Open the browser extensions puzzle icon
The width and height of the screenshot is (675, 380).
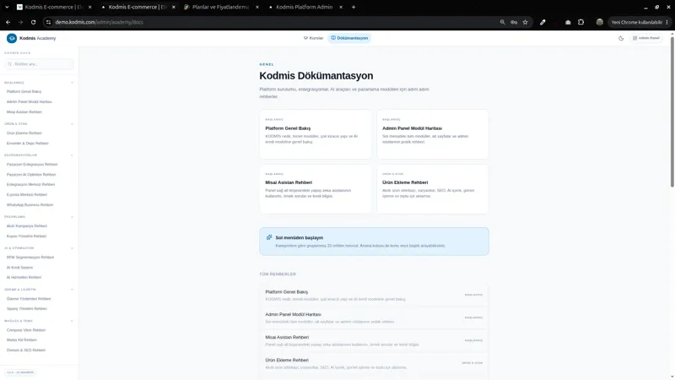pyautogui.click(x=580, y=23)
